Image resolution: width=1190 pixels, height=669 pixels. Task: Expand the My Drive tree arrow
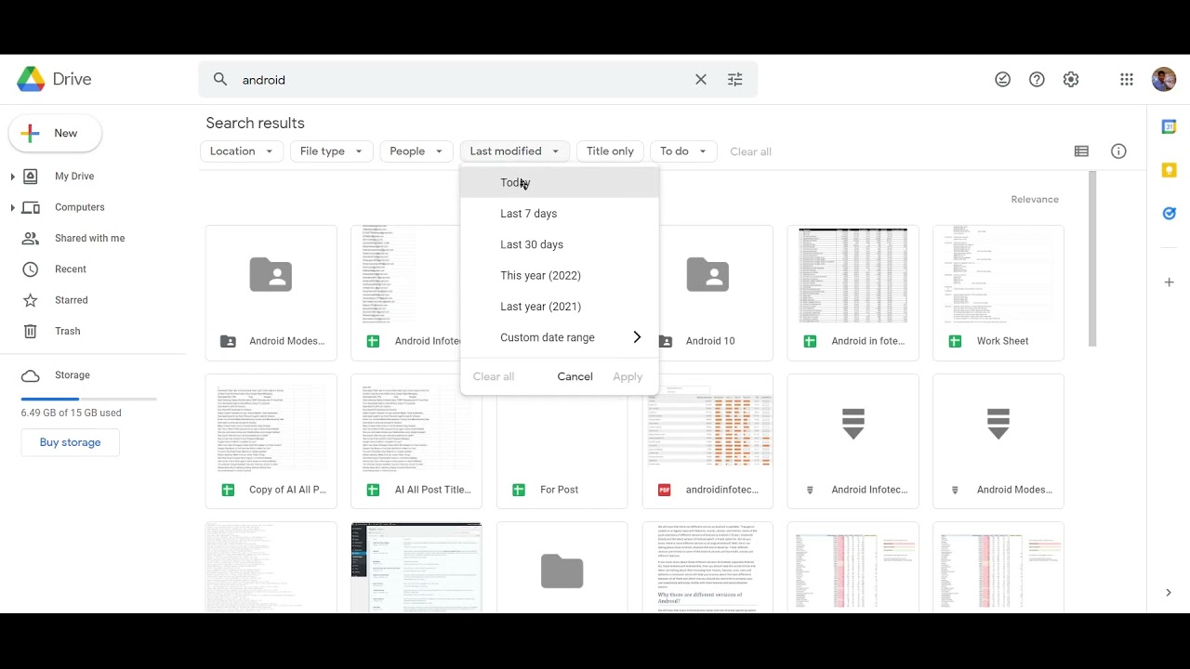12,177
